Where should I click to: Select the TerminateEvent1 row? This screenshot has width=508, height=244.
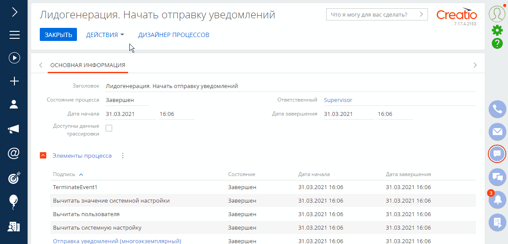pos(263,187)
